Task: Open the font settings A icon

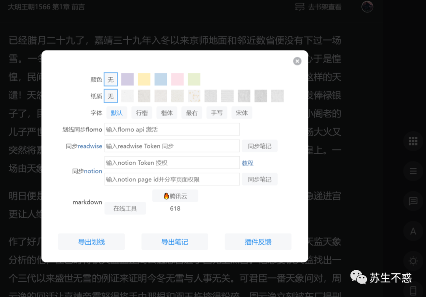Action: pos(413,231)
